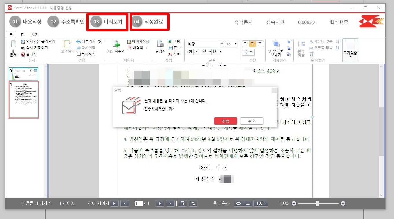Click the previous page navigation button

[124, 203]
